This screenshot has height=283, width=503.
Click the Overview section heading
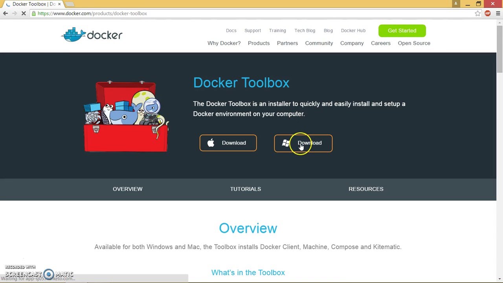[x=248, y=228]
